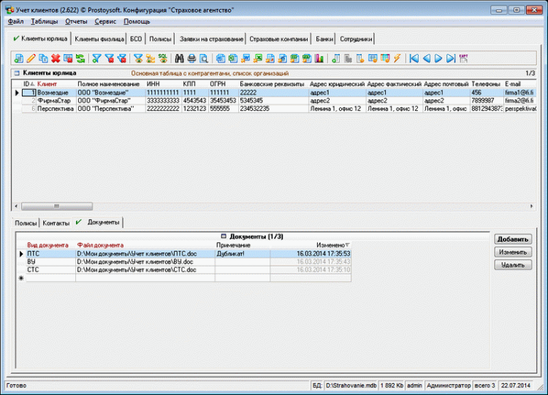Toggle the Клиенты юрлица table header icon
Viewport: 548px width, 395px height.
16,74
